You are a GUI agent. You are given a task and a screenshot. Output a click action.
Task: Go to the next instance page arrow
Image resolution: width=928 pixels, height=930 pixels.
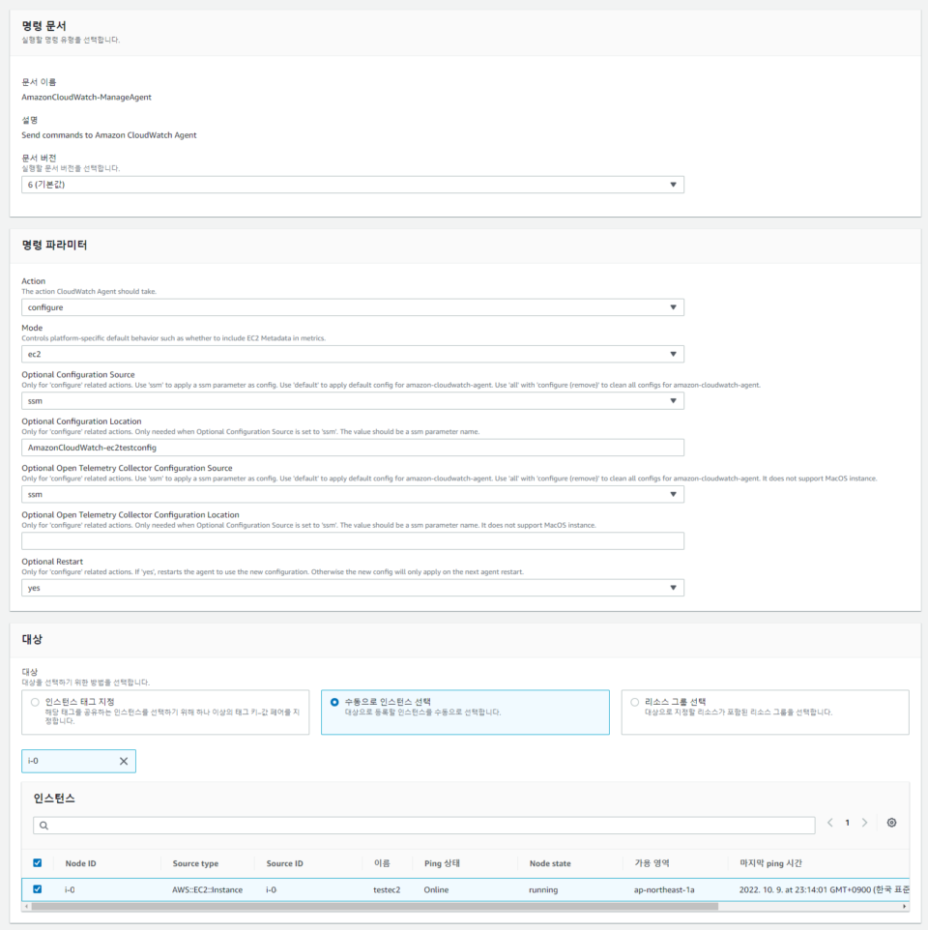pyautogui.click(x=865, y=822)
